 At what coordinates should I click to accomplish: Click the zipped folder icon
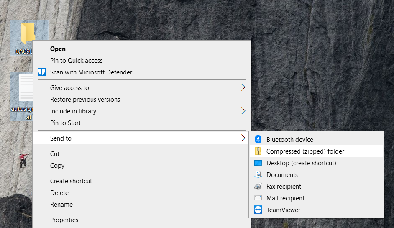coord(258,151)
